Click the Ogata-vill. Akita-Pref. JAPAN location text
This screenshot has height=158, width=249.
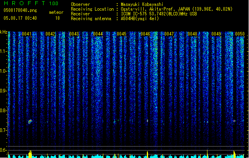(x=155, y=9)
